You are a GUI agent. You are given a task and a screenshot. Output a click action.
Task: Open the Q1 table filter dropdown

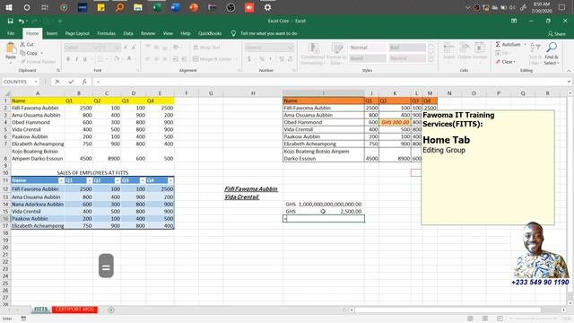pos(89,180)
